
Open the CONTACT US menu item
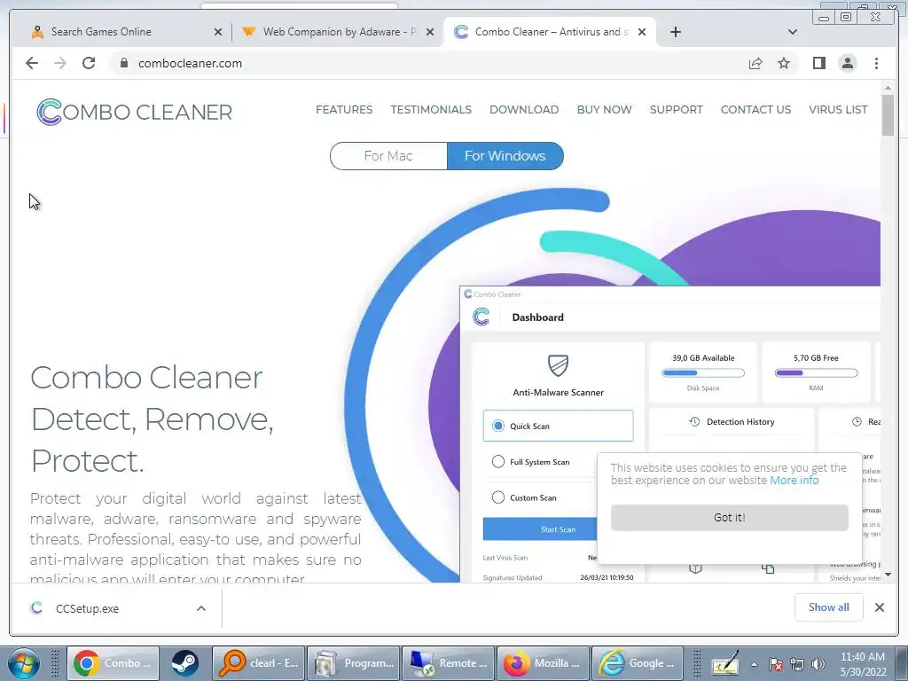(755, 109)
